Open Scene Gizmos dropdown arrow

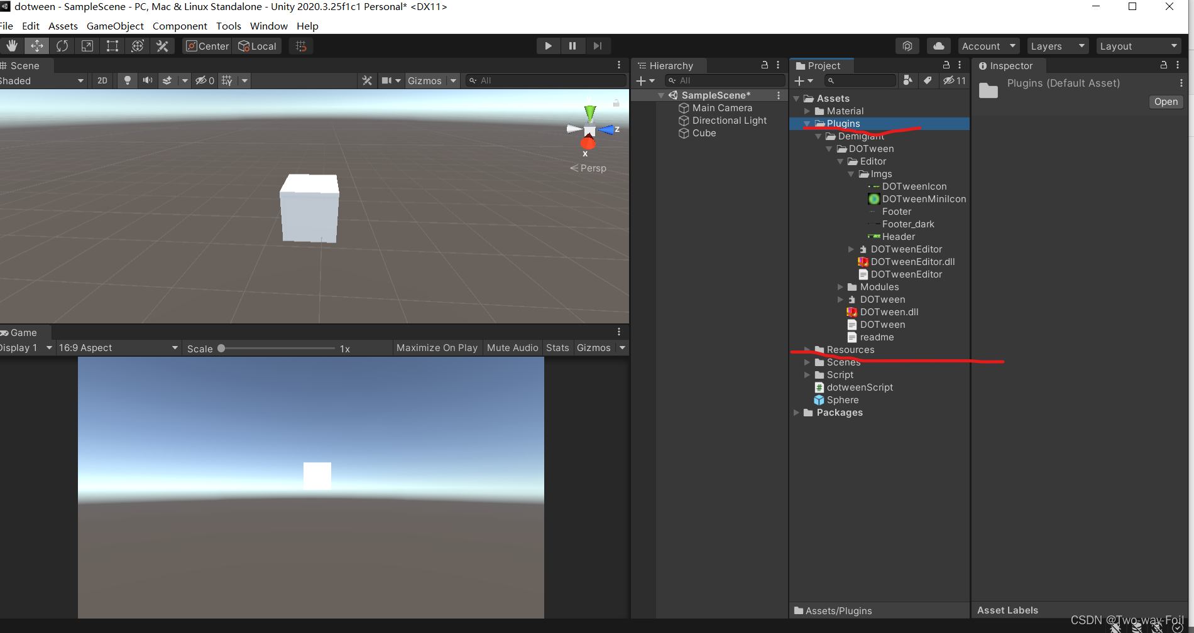pyautogui.click(x=453, y=80)
